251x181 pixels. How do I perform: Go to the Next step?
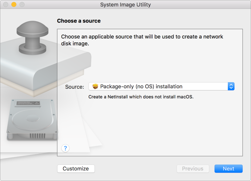[x=228, y=169]
